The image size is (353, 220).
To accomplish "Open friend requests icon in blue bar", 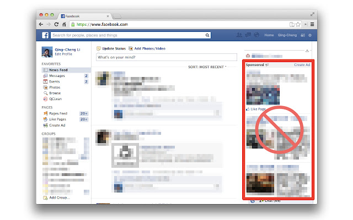I will 239,35.
